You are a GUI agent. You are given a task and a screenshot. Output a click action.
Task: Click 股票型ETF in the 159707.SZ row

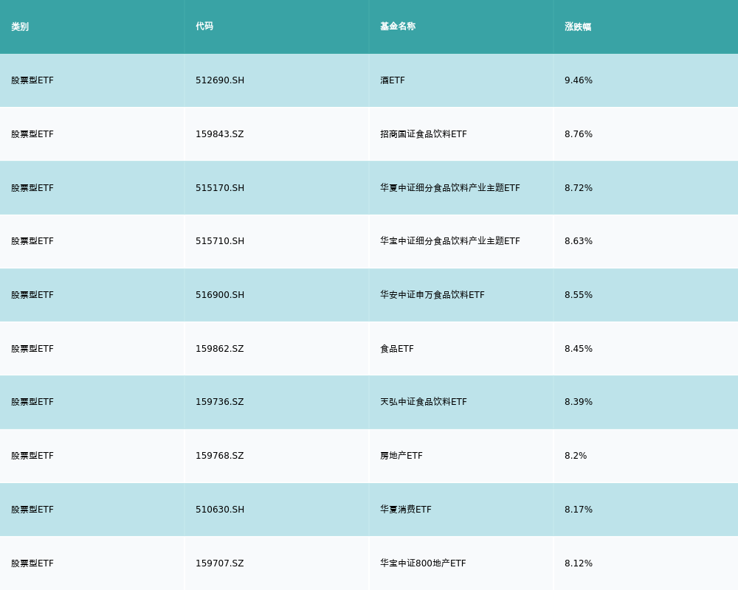32,563
